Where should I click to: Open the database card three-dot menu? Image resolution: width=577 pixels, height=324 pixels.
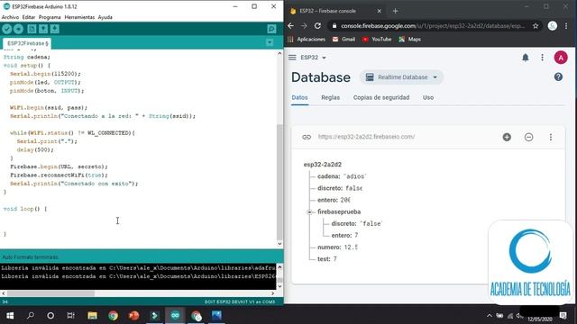point(551,137)
